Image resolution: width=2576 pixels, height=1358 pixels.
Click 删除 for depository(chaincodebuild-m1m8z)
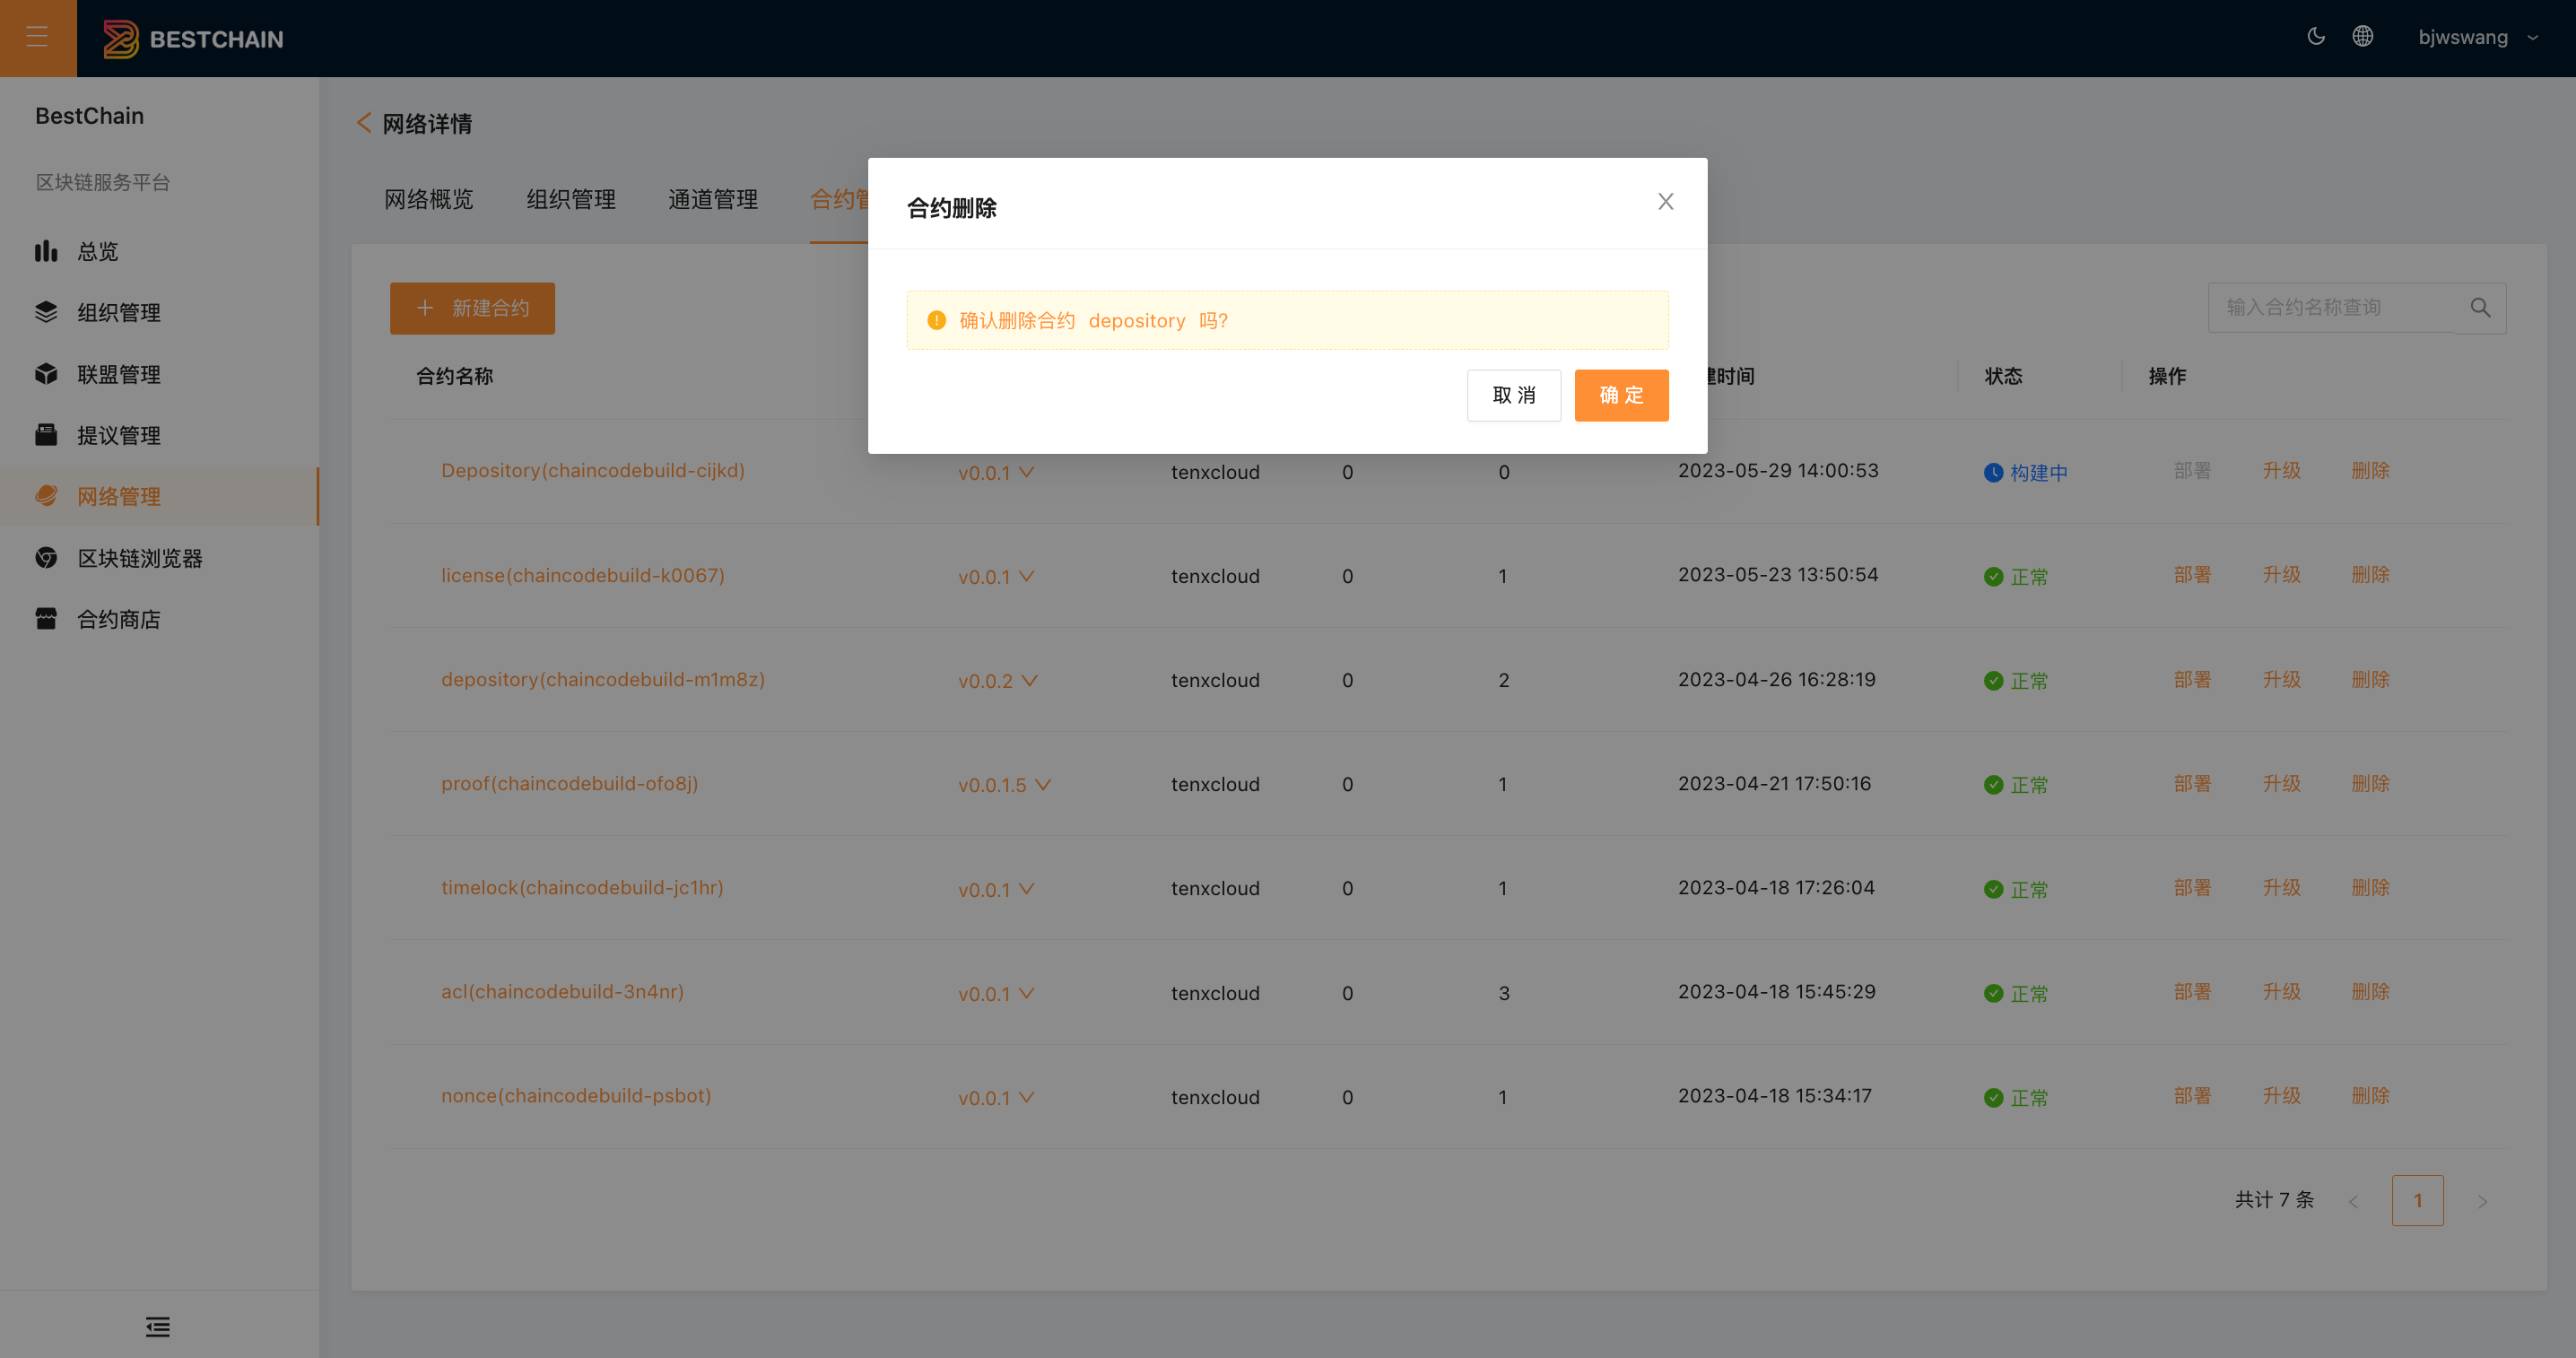pyautogui.click(x=2371, y=679)
